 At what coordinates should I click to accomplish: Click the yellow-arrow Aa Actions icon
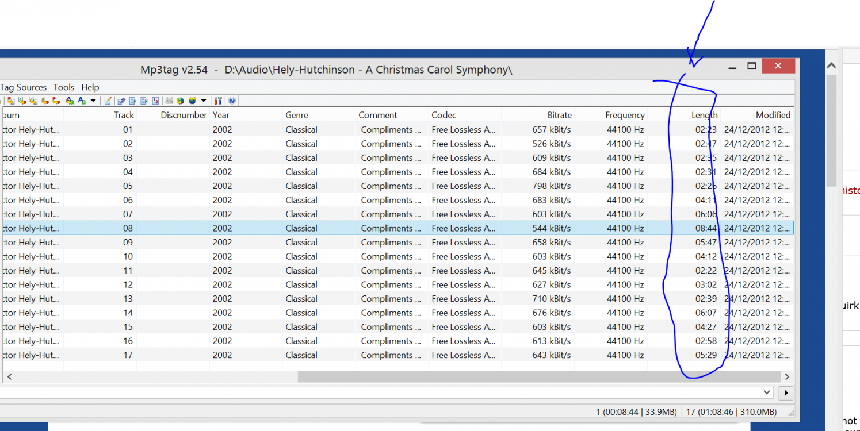[x=70, y=101]
